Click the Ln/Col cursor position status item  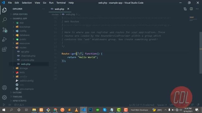142,105
